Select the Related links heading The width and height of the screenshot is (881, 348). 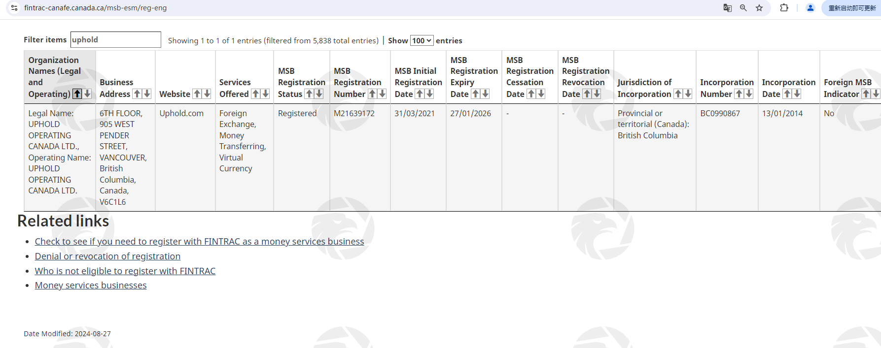click(x=63, y=221)
